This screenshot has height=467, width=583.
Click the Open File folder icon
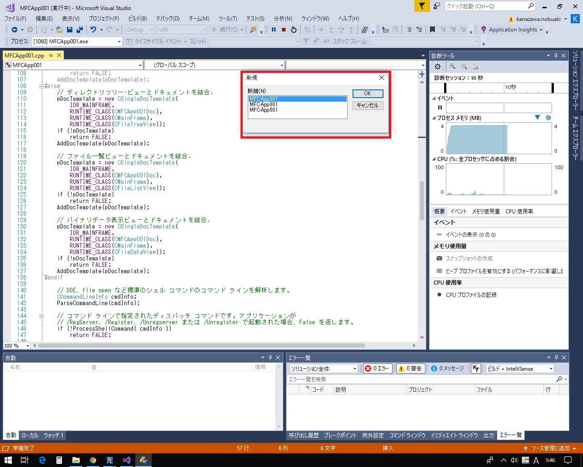point(59,30)
